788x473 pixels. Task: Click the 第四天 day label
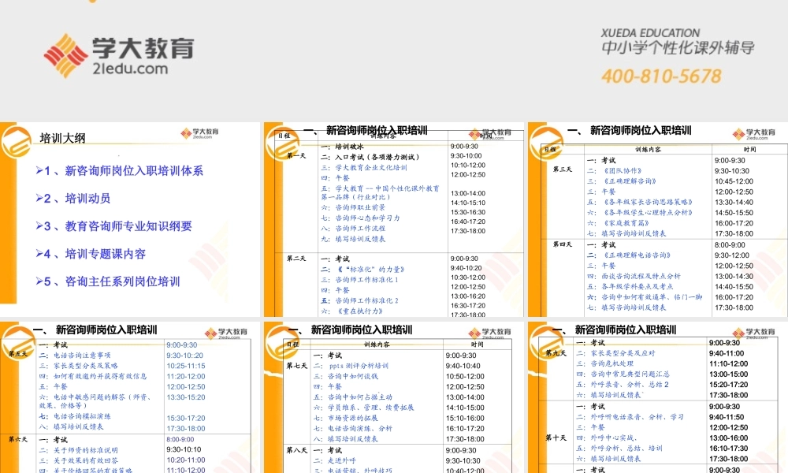coord(563,244)
